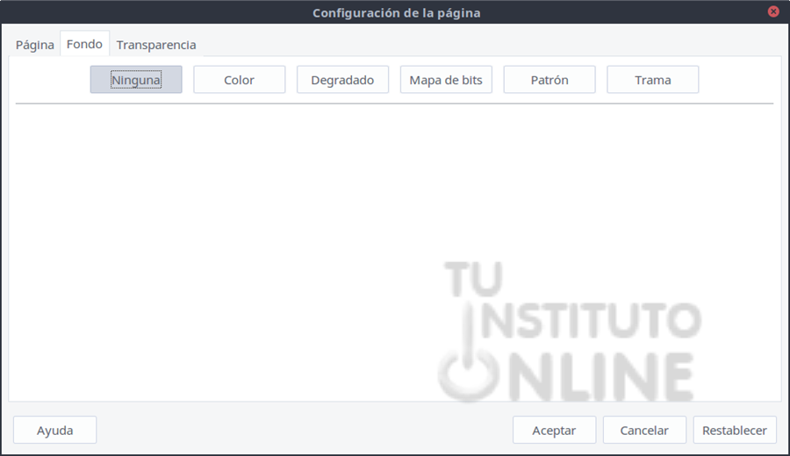790x456 pixels.
Task: Close the Configuración de la página dialog
Action: coord(773,11)
